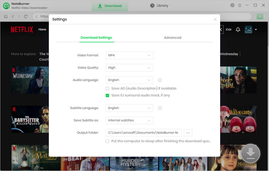Show Audio Language info tooltip icon

click(160, 80)
